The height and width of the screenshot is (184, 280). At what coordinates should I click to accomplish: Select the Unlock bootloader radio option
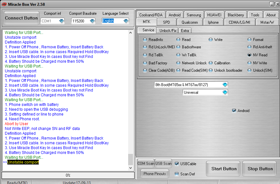(x=211, y=70)
